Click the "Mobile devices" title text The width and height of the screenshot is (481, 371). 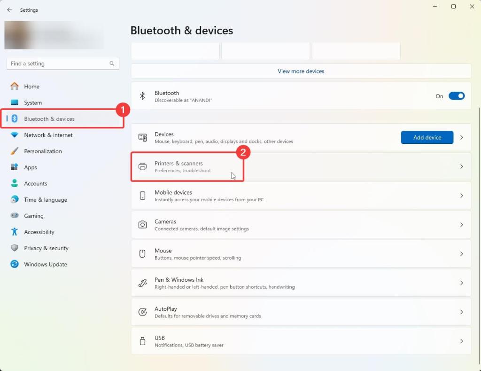click(173, 193)
